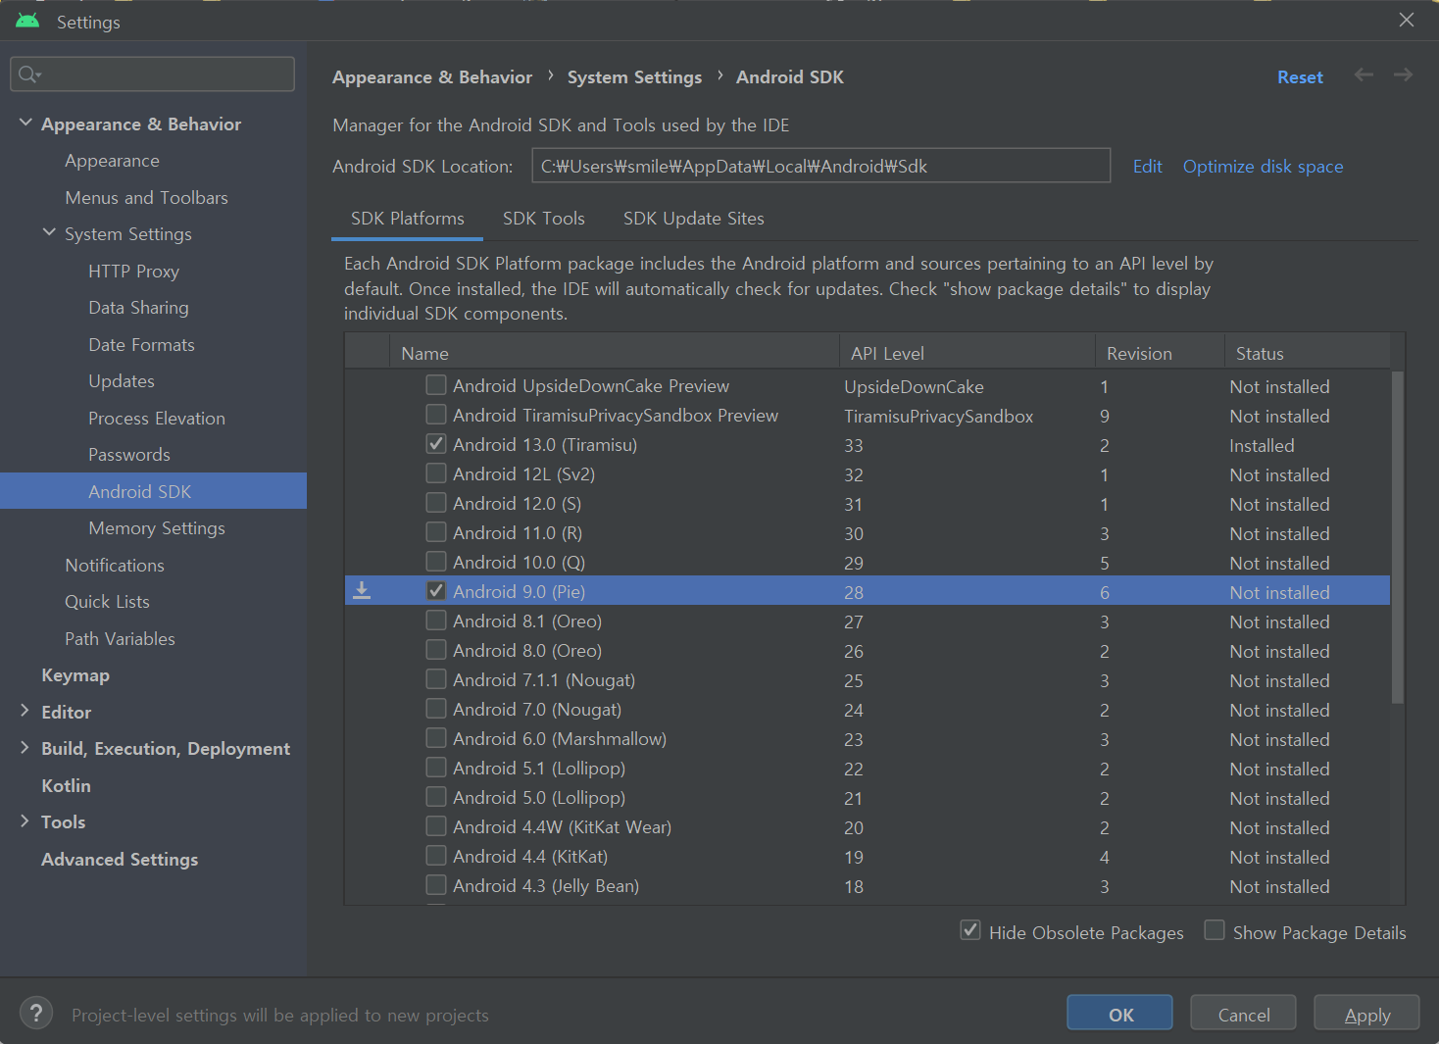
Task: Open Kotlin settings
Action: pyautogui.click(x=66, y=785)
